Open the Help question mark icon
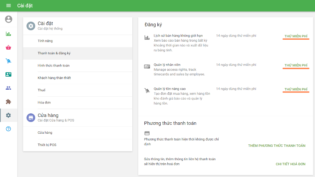This screenshot has height=177, width=315. pos(9,129)
